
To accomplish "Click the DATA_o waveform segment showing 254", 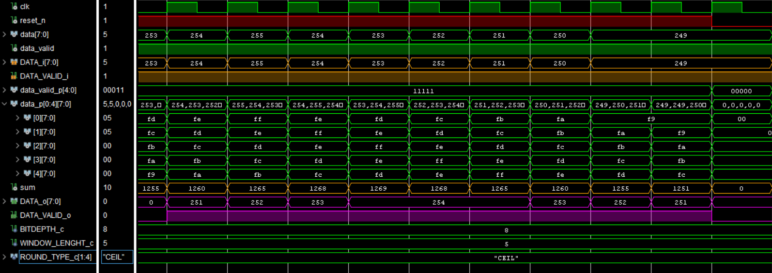I will pos(438,202).
